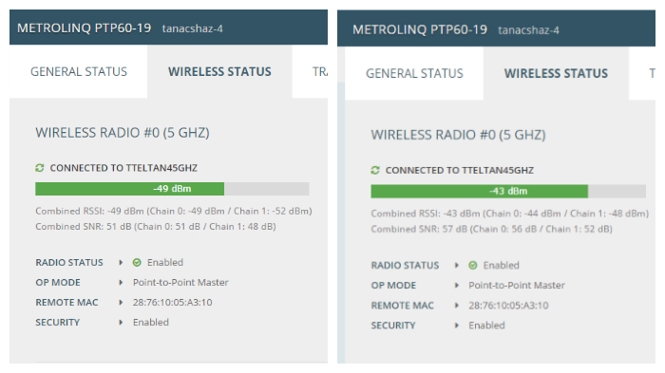Click the -43 dBm signal strength bar
Viewport: 665px width, 373px height.
[508, 191]
